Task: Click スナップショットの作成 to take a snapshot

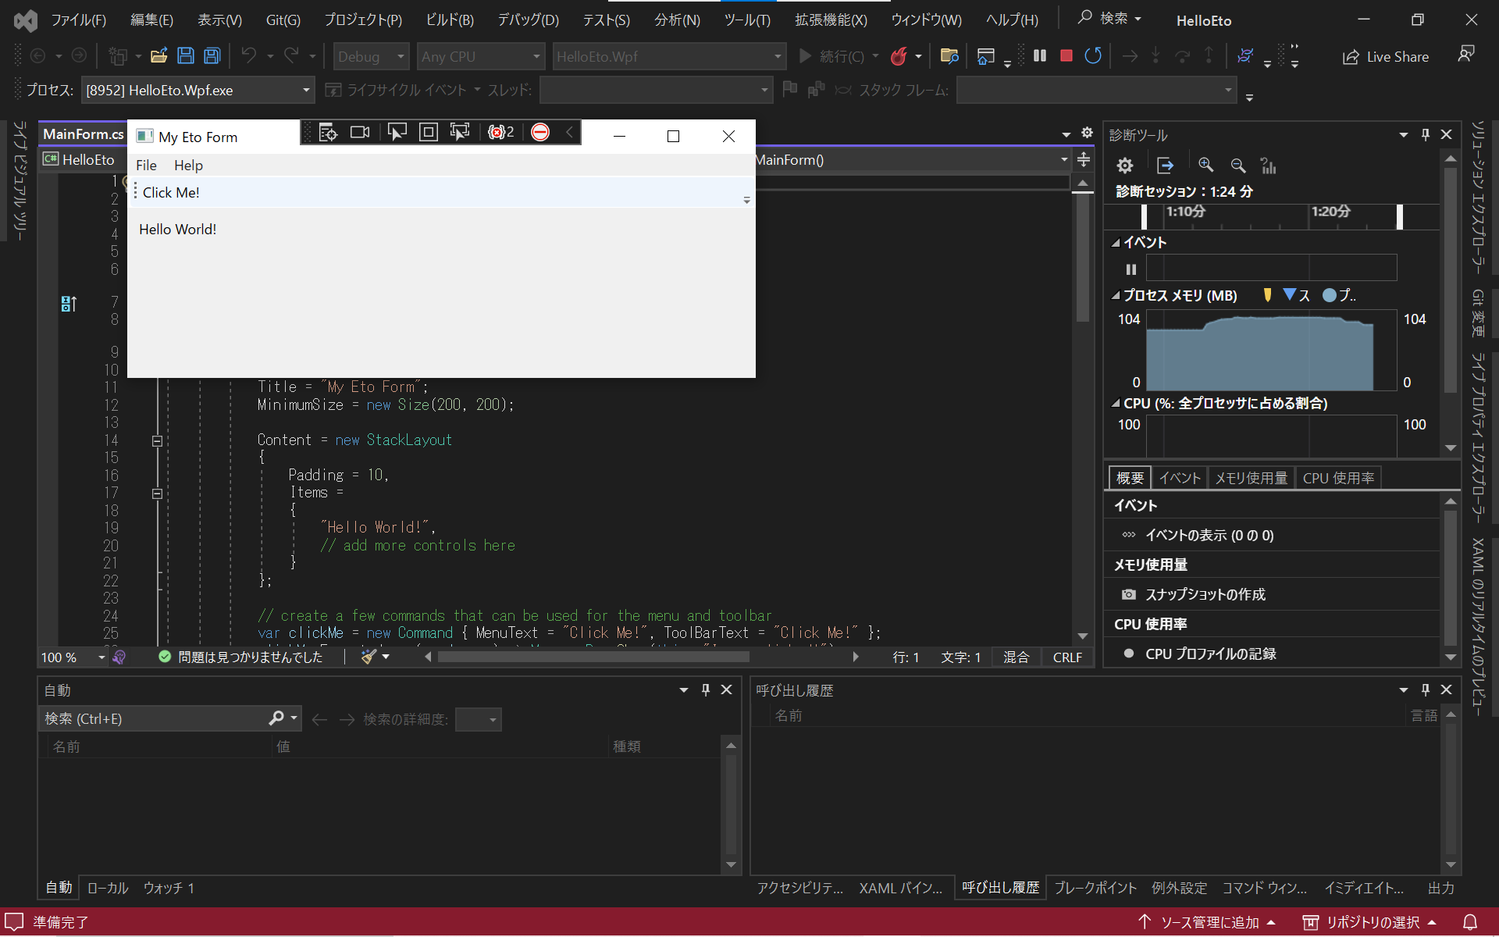Action: [1205, 595]
